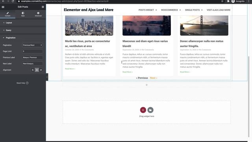This screenshot has height=142, width=252.
Task: Click the Next pagination link
Action: click(154, 78)
